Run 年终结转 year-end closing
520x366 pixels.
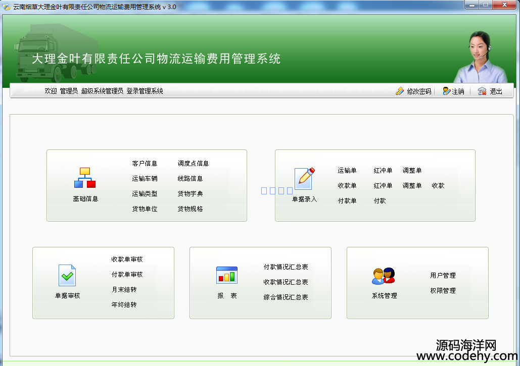(124, 305)
